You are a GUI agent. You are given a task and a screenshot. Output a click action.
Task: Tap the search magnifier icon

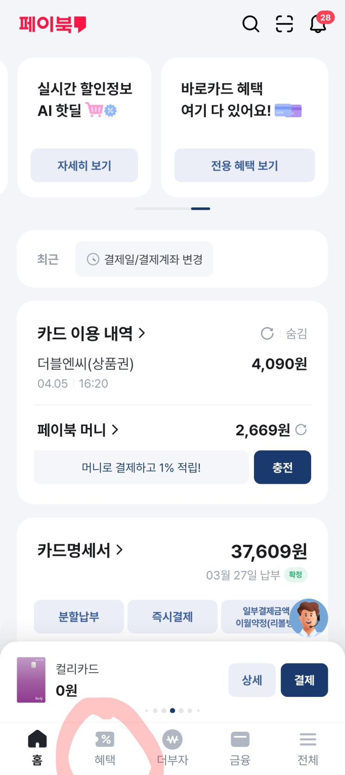(x=251, y=24)
